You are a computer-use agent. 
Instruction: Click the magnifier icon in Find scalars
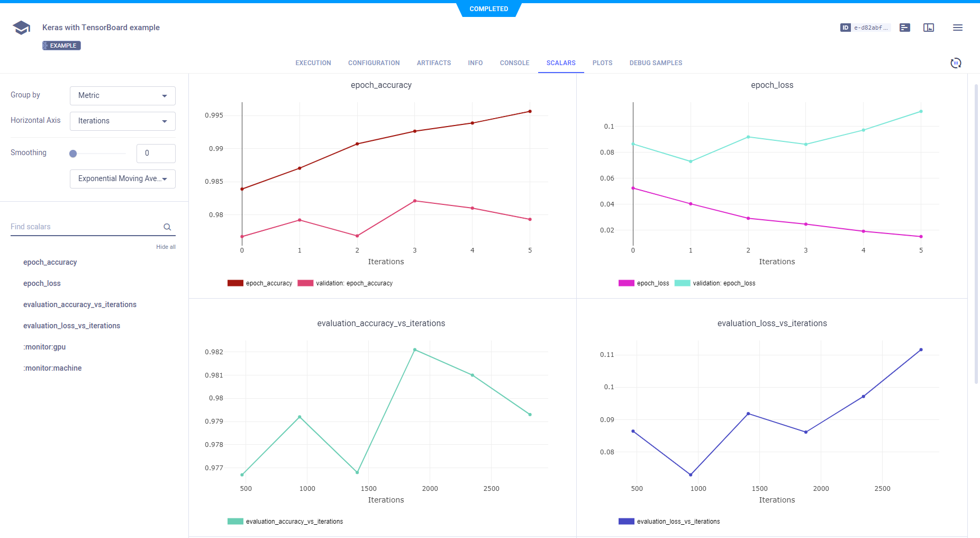point(167,227)
